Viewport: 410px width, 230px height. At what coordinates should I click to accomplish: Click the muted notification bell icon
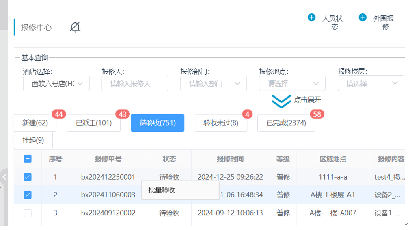pos(75,27)
